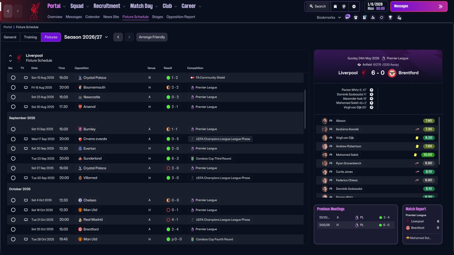Select the Newcastle fixture radio button
This screenshot has height=255, width=454.
(x=13, y=97)
